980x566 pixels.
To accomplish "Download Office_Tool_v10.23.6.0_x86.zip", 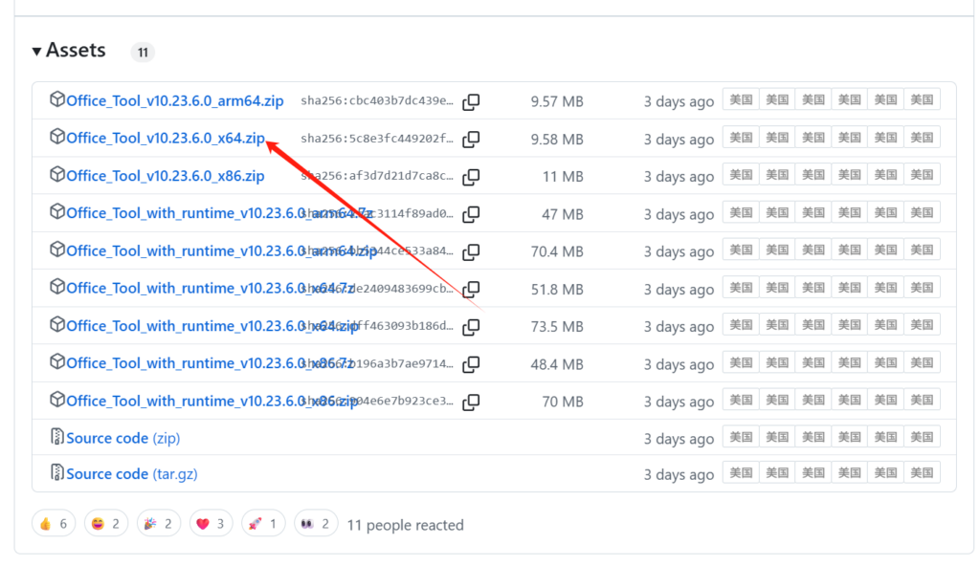I will click(166, 176).
